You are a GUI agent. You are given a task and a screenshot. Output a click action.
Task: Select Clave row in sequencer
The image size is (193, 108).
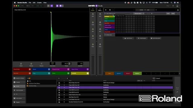pyautogui.click(x=109, y=19)
